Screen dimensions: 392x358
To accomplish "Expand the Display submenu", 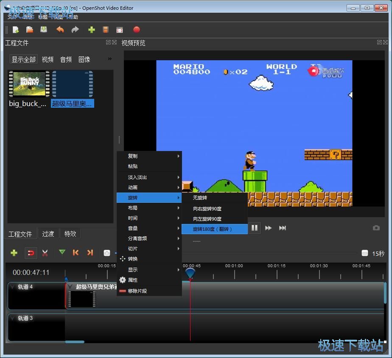I will click(x=149, y=270).
